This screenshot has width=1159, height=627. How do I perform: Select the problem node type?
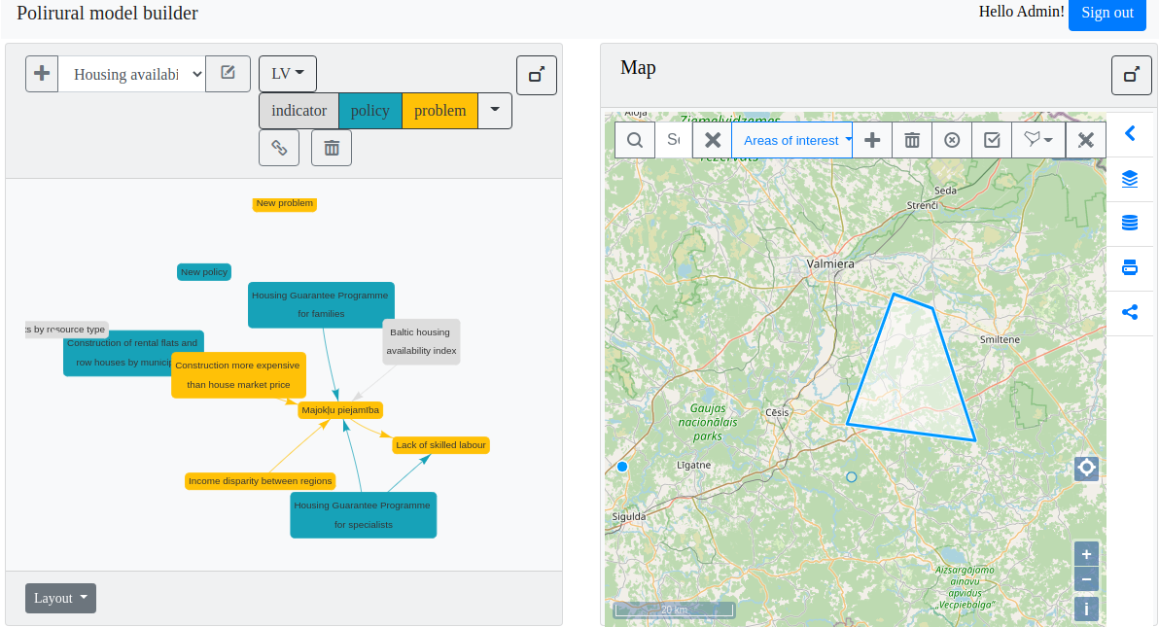439,110
